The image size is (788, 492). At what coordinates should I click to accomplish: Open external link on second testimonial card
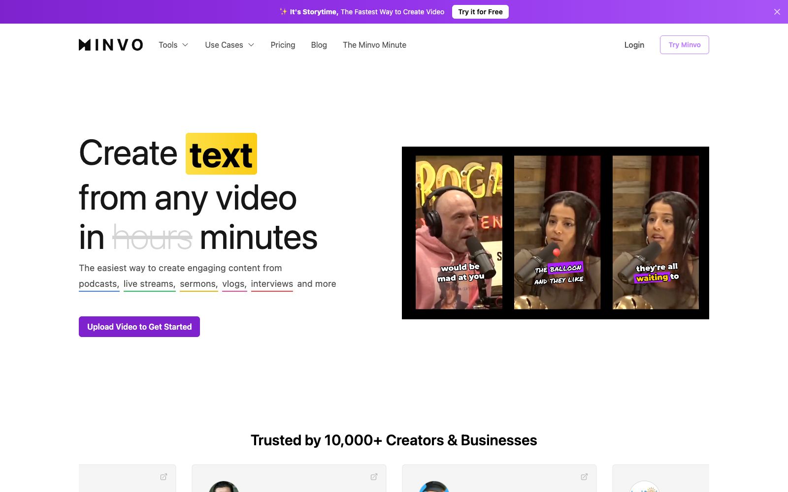[x=374, y=477]
